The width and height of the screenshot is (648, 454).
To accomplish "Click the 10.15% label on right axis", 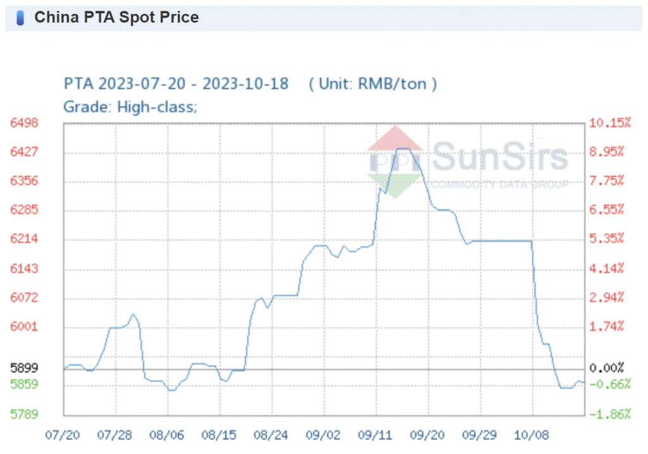I will (610, 123).
